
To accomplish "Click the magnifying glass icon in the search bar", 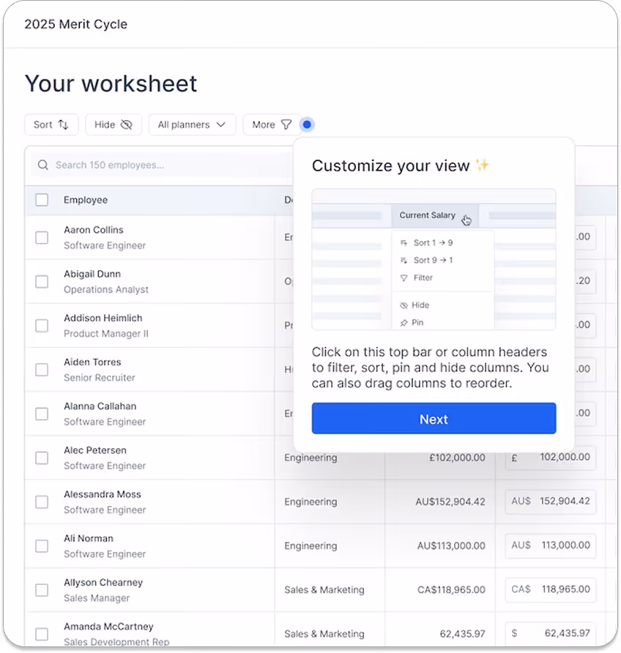I will [42, 165].
